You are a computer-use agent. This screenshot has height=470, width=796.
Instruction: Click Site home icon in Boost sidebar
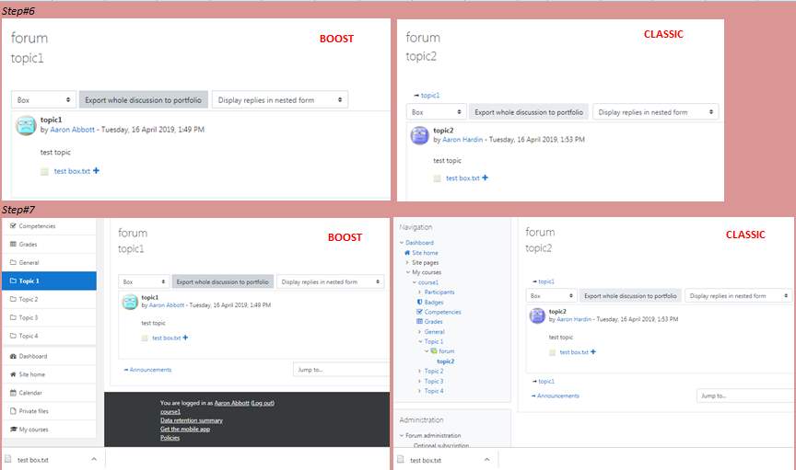click(13, 374)
